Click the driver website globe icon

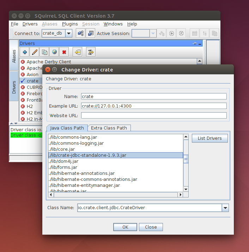(54, 52)
